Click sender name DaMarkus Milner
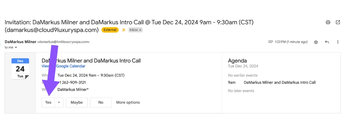 pos(21,42)
